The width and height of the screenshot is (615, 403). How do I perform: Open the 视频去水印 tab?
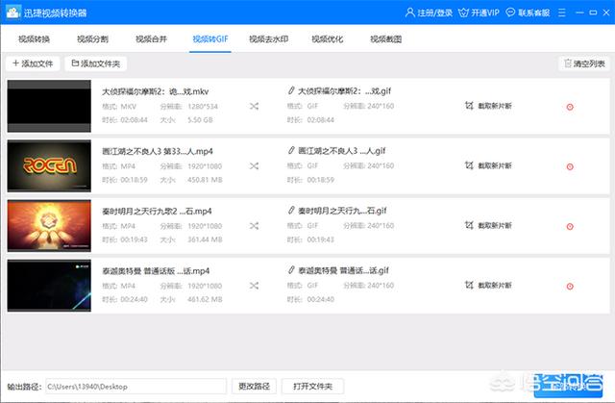269,39
